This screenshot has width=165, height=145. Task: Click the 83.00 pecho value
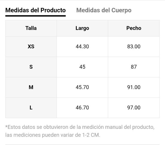click(134, 47)
